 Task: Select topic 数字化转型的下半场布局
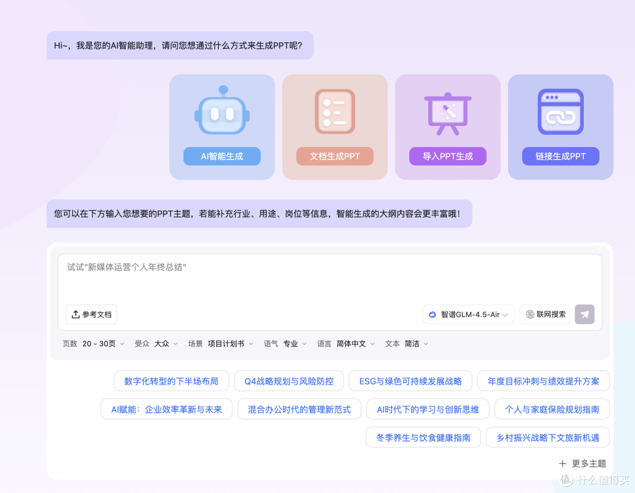pos(171,381)
